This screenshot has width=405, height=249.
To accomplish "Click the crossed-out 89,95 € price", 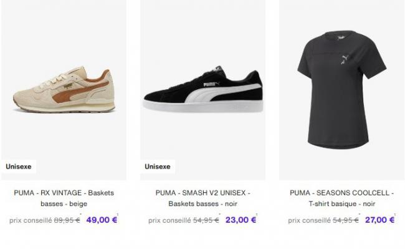I will (x=67, y=220).
